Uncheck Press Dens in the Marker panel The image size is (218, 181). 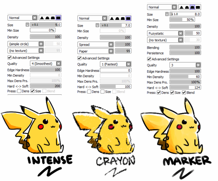[159, 93]
